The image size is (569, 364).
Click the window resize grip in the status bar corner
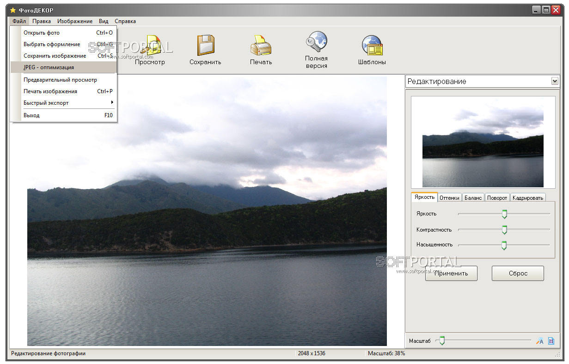pos(557,354)
